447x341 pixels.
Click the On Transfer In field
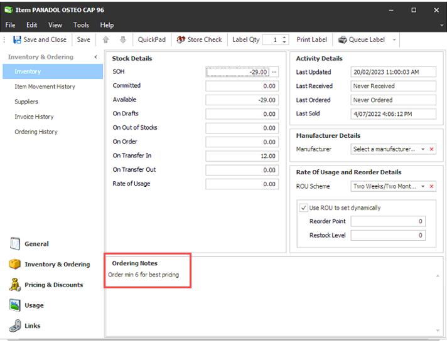point(242,156)
